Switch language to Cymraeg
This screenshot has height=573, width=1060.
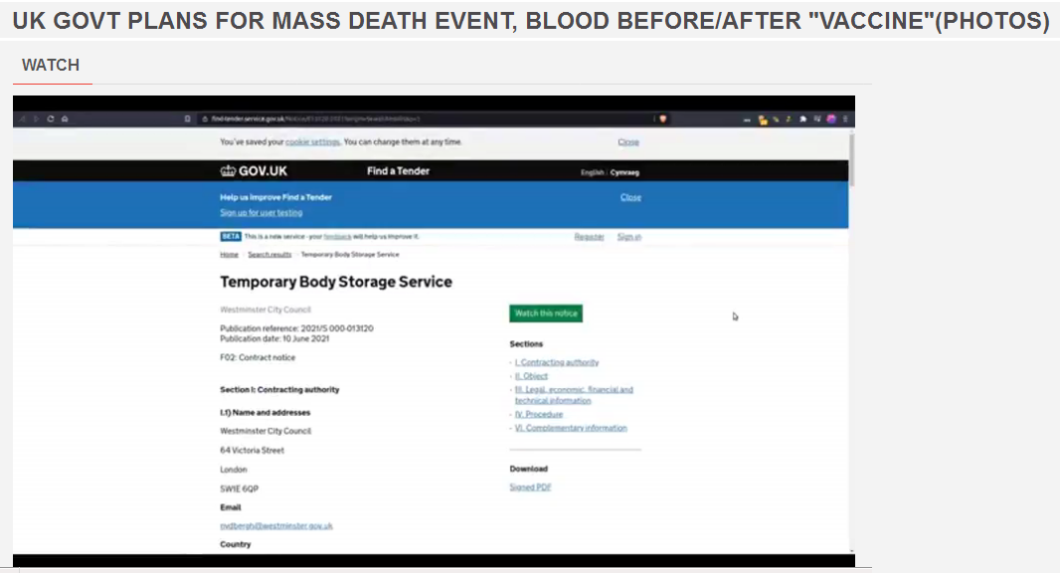pos(624,172)
